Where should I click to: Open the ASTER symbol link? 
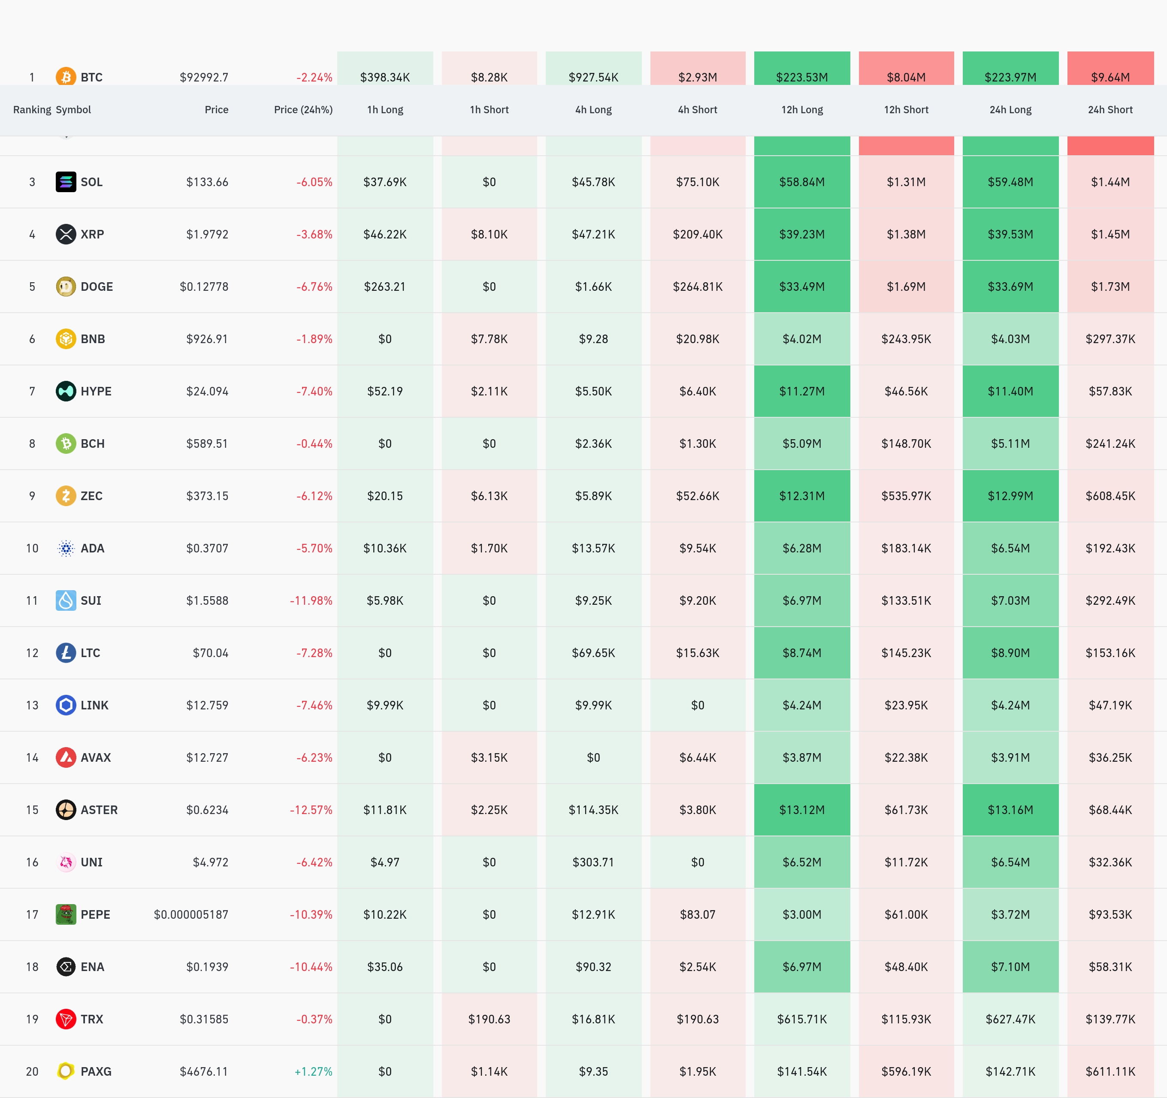pyautogui.click(x=99, y=810)
